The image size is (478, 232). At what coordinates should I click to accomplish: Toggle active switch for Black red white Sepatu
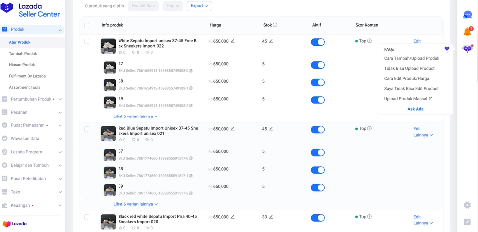[x=317, y=218]
